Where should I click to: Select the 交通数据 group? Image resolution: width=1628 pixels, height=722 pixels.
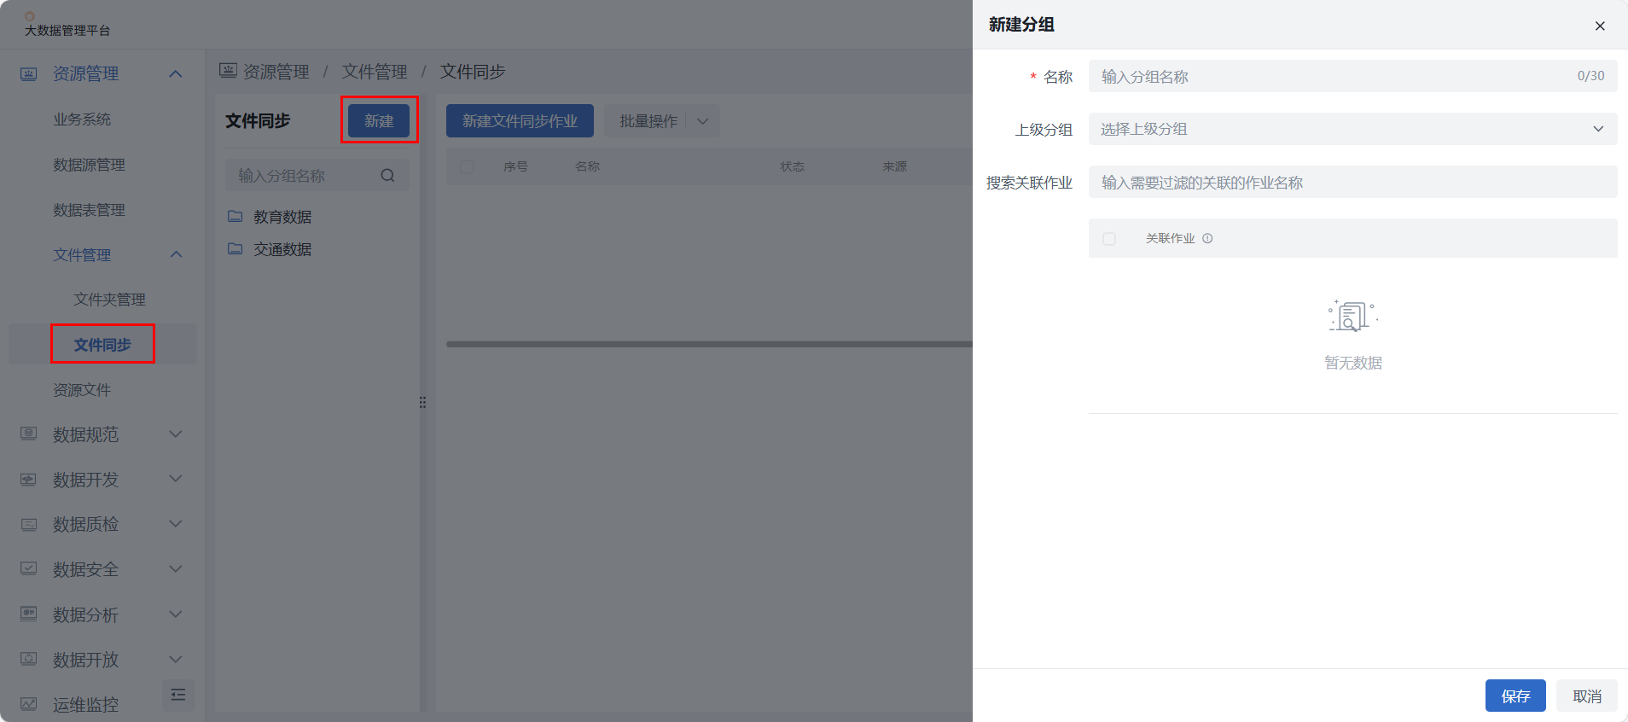click(x=282, y=249)
